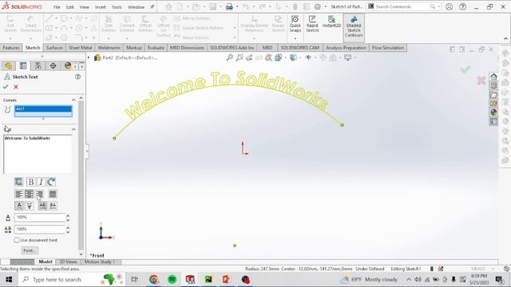
Task: Open Design Library task pane icon
Action: (493, 85)
